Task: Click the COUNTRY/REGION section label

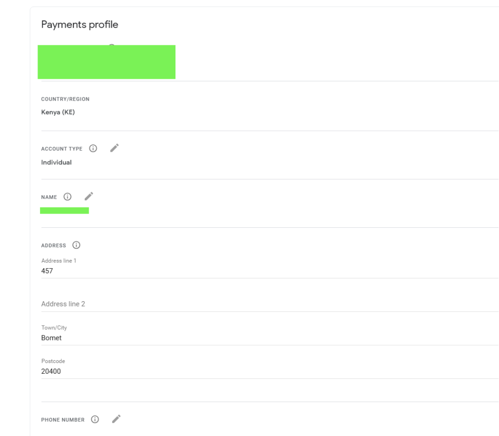Action: point(65,99)
